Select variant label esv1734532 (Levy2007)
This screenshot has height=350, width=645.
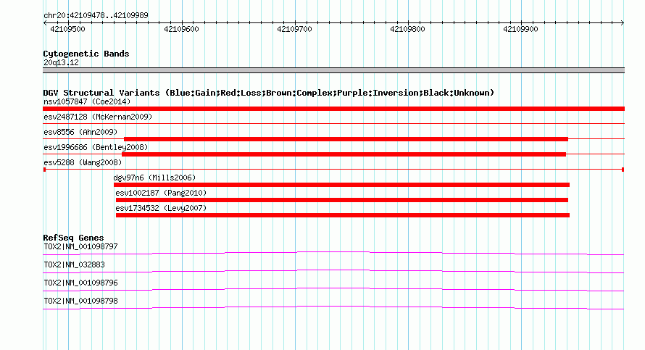[x=161, y=208]
